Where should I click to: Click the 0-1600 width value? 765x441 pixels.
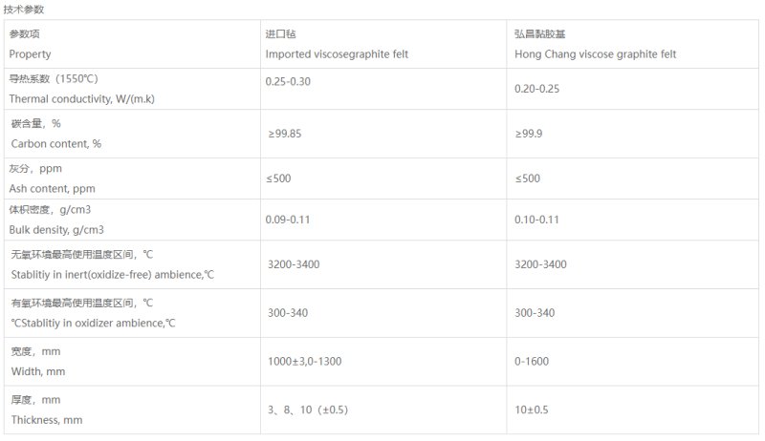click(532, 361)
